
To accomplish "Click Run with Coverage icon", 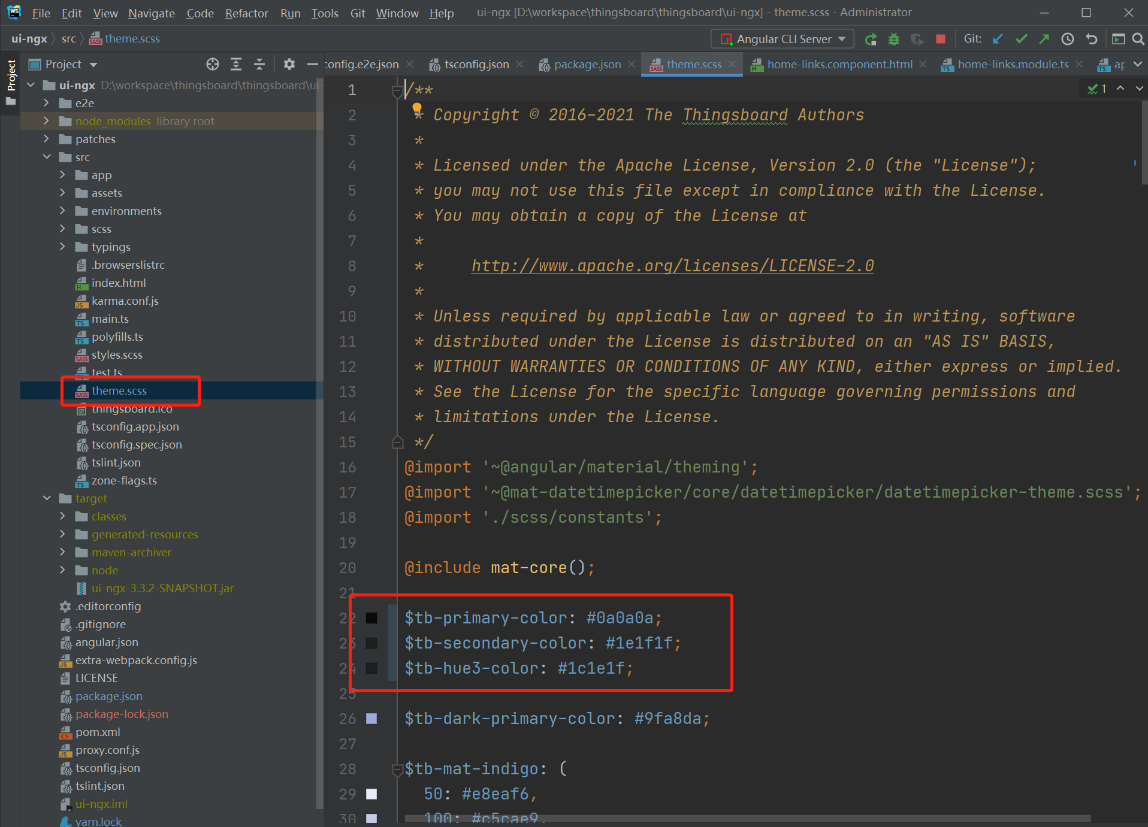I will pyautogui.click(x=917, y=40).
